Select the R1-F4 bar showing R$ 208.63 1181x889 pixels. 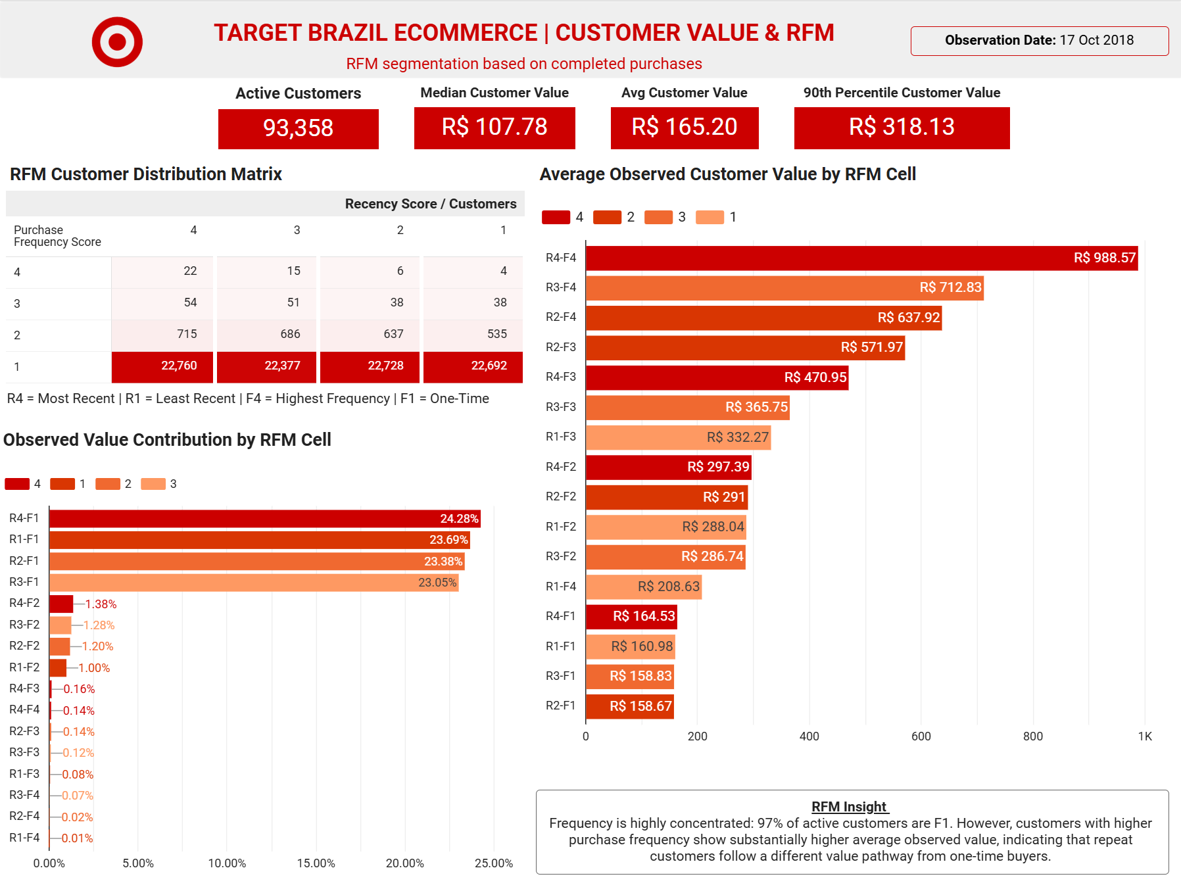(x=644, y=587)
